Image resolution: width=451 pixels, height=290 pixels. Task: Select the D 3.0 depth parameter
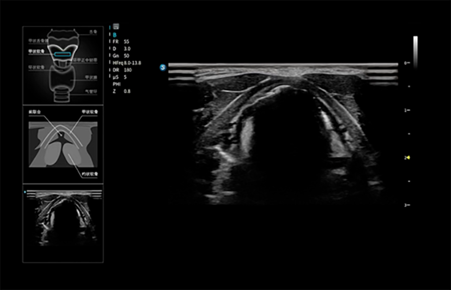120,49
